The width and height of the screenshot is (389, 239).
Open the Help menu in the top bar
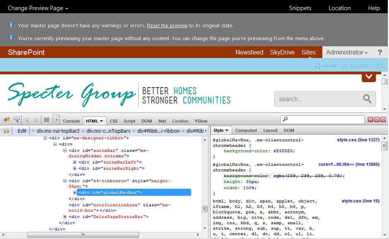(x=374, y=8)
